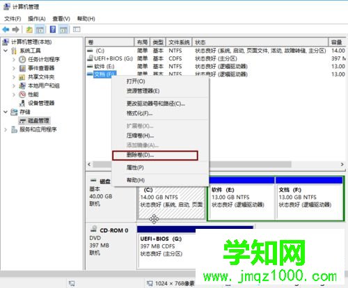Click the CD-ROM 0 drive icon
Viewport: 348px width, 288px height.
[x=93, y=229]
